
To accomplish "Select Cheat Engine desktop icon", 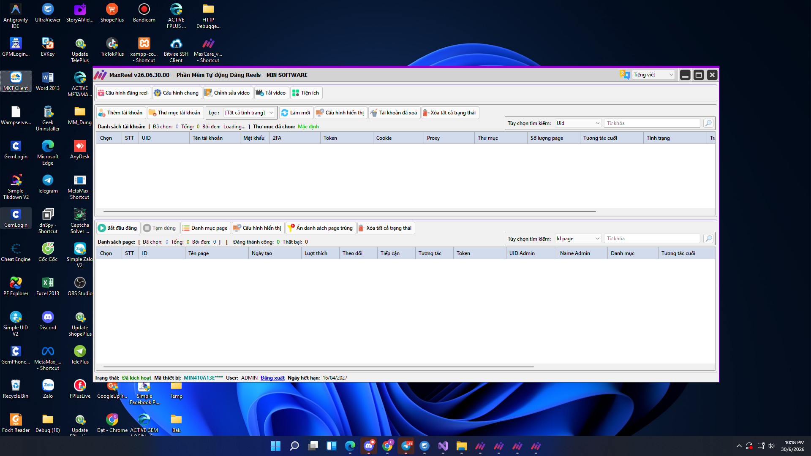I will 16,252.
